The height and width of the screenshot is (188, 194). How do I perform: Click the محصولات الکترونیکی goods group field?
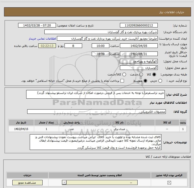pyautogui.click(x=96, y=112)
